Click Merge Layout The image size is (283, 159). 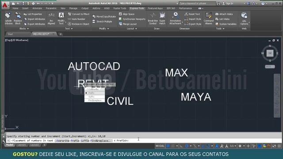point(128,24)
